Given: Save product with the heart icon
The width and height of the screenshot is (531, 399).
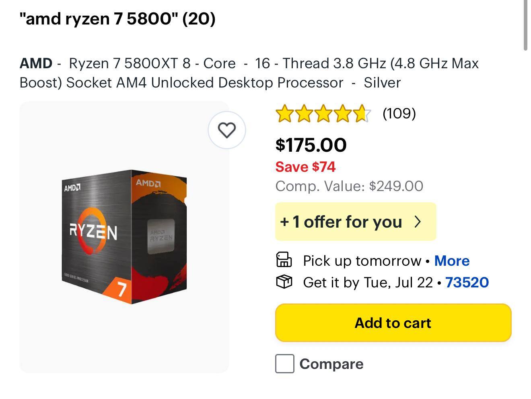Looking at the screenshot, I should point(226,130).
